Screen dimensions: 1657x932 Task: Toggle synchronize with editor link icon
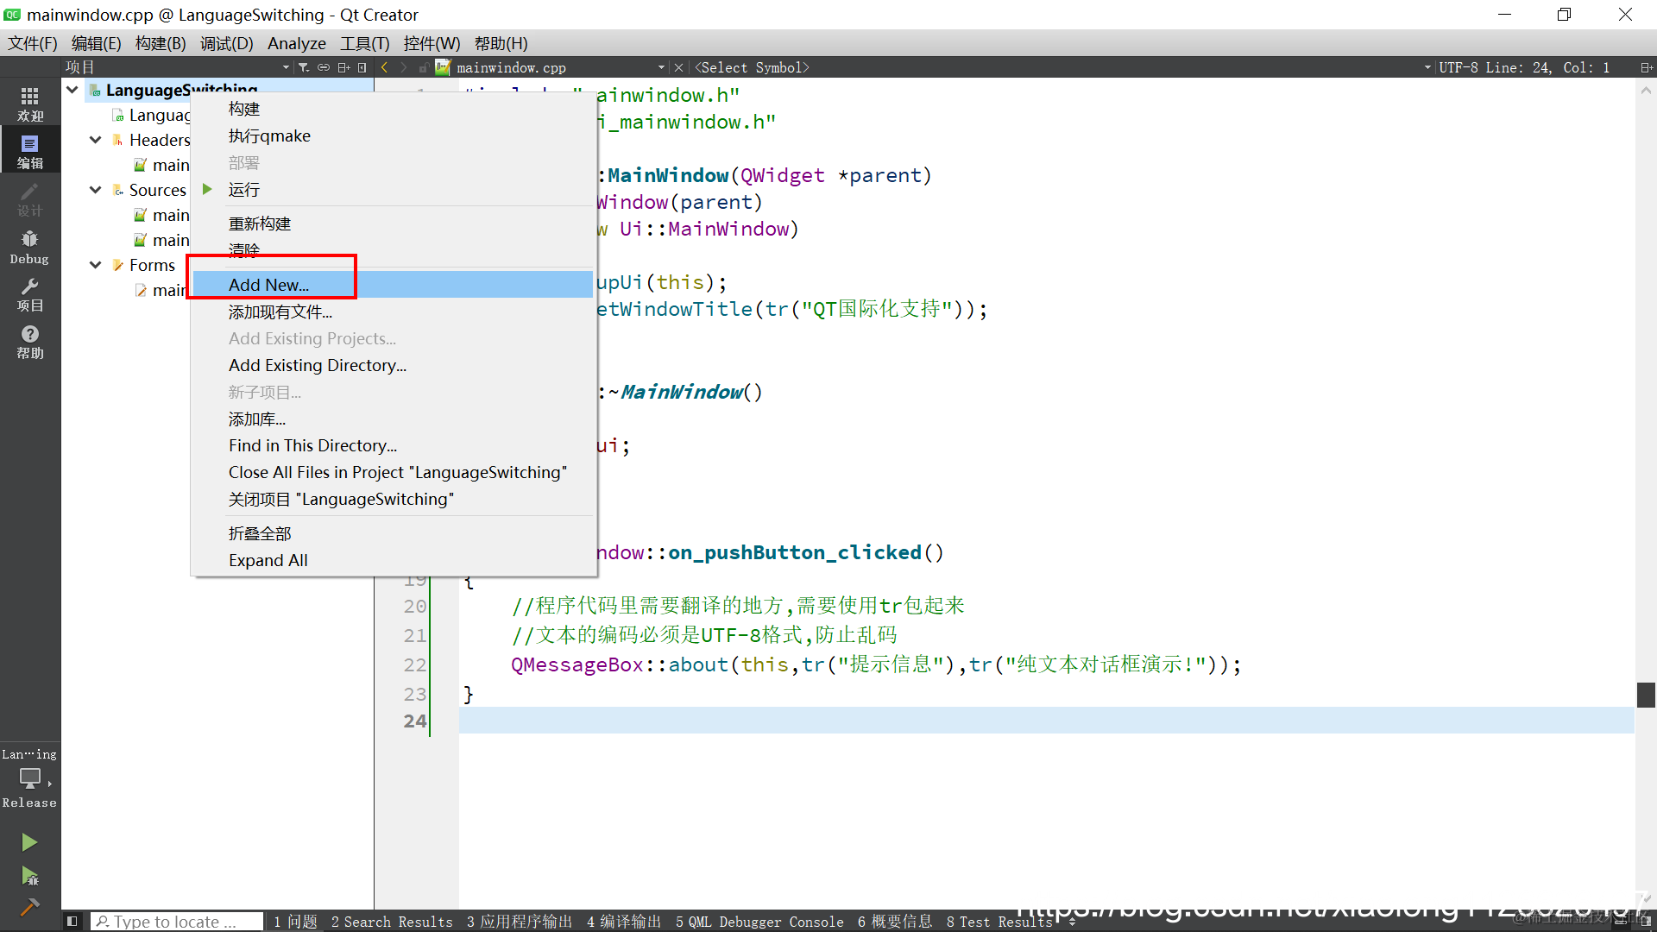[324, 67]
